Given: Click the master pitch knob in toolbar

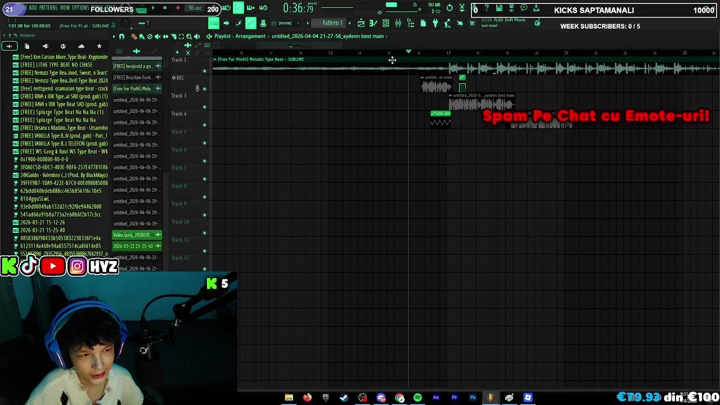Looking at the screenshot, I should coord(125,23).
